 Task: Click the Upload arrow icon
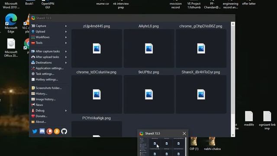point(33,32)
